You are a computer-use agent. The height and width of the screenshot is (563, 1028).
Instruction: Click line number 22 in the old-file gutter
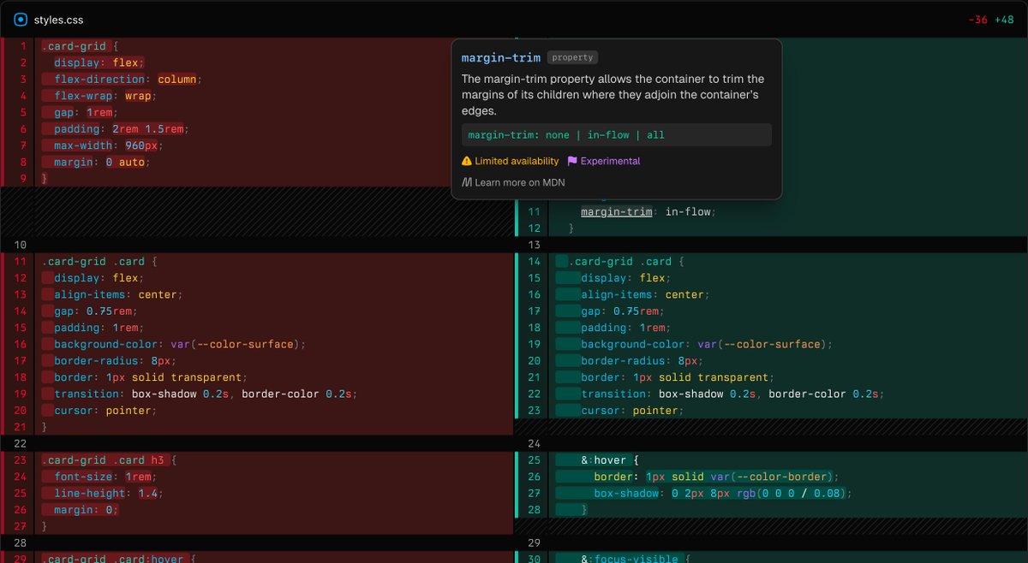pyautogui.click(x=22, y=443)
